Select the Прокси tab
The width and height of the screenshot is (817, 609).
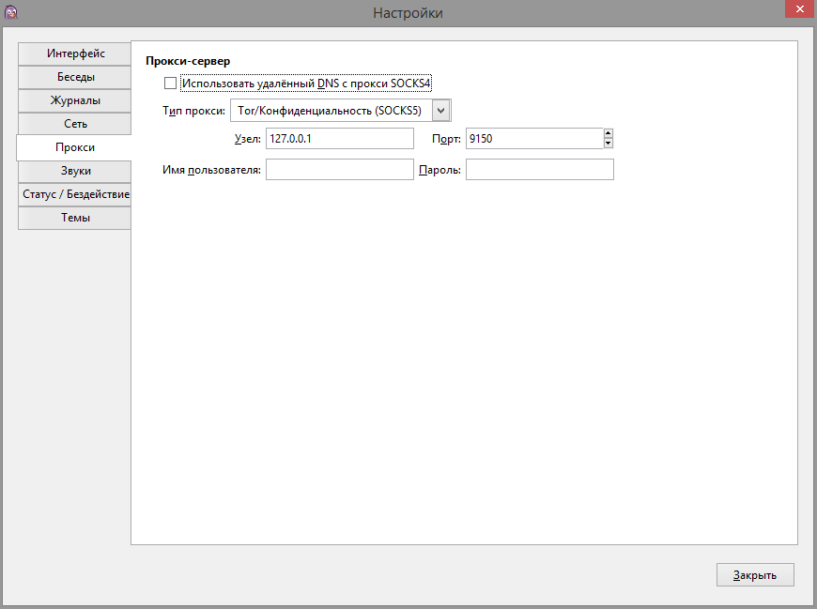tap(75, 147)
